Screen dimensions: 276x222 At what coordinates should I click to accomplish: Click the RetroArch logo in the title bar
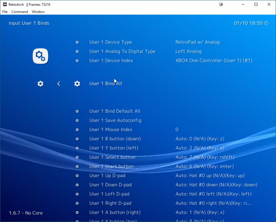[5, 4]
